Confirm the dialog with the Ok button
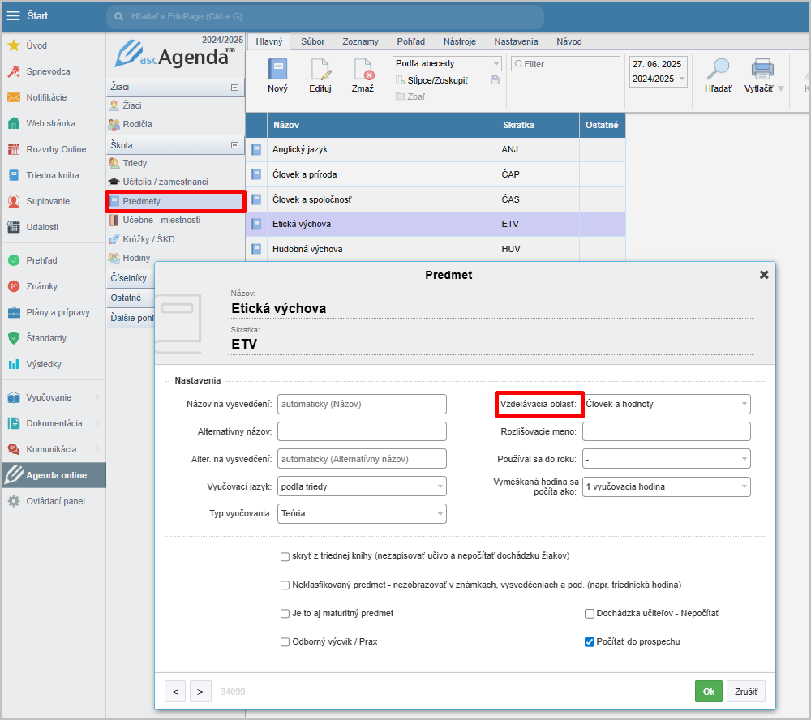The width and height of the screenshot is (811, 720). [709, 692]
